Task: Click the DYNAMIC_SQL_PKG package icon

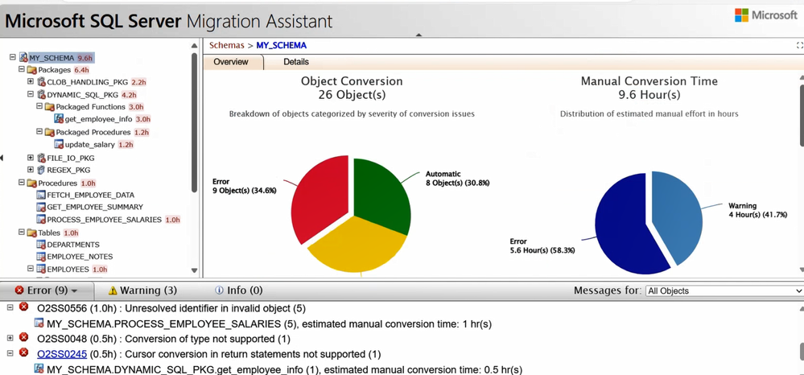Action: point(42,95)
